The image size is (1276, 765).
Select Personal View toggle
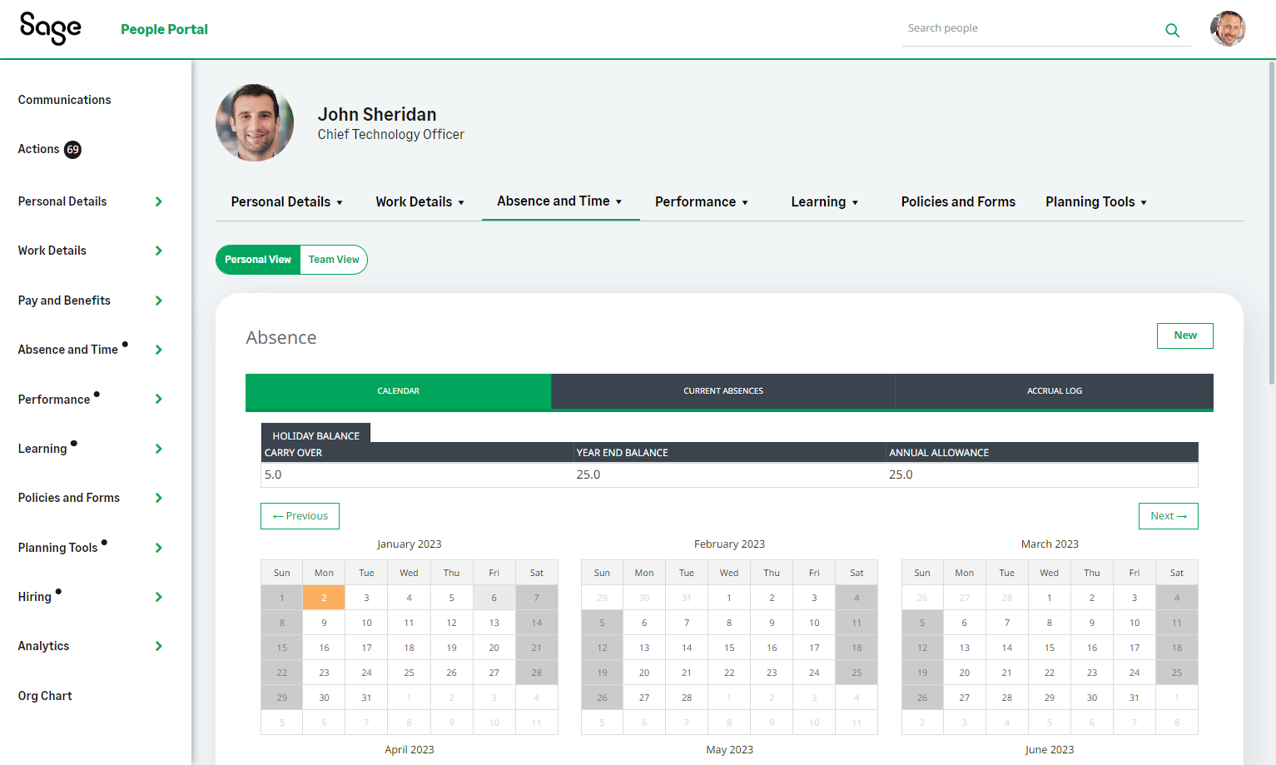click(x=258, y=260)
